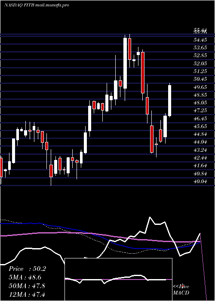Select the 5MA : 48.6 value
Screen dimensions: 215x301
pyautogui.click(x=25, y=277)
